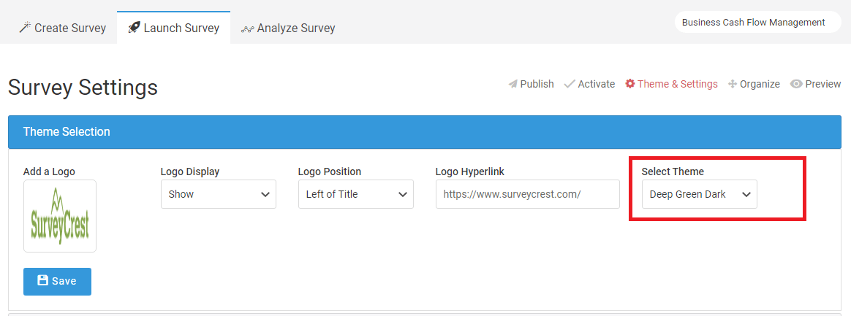Click the floppy disk icon on Save button
Screen dimensions: 851x316
pyautogui.click(x=42, y=280)
